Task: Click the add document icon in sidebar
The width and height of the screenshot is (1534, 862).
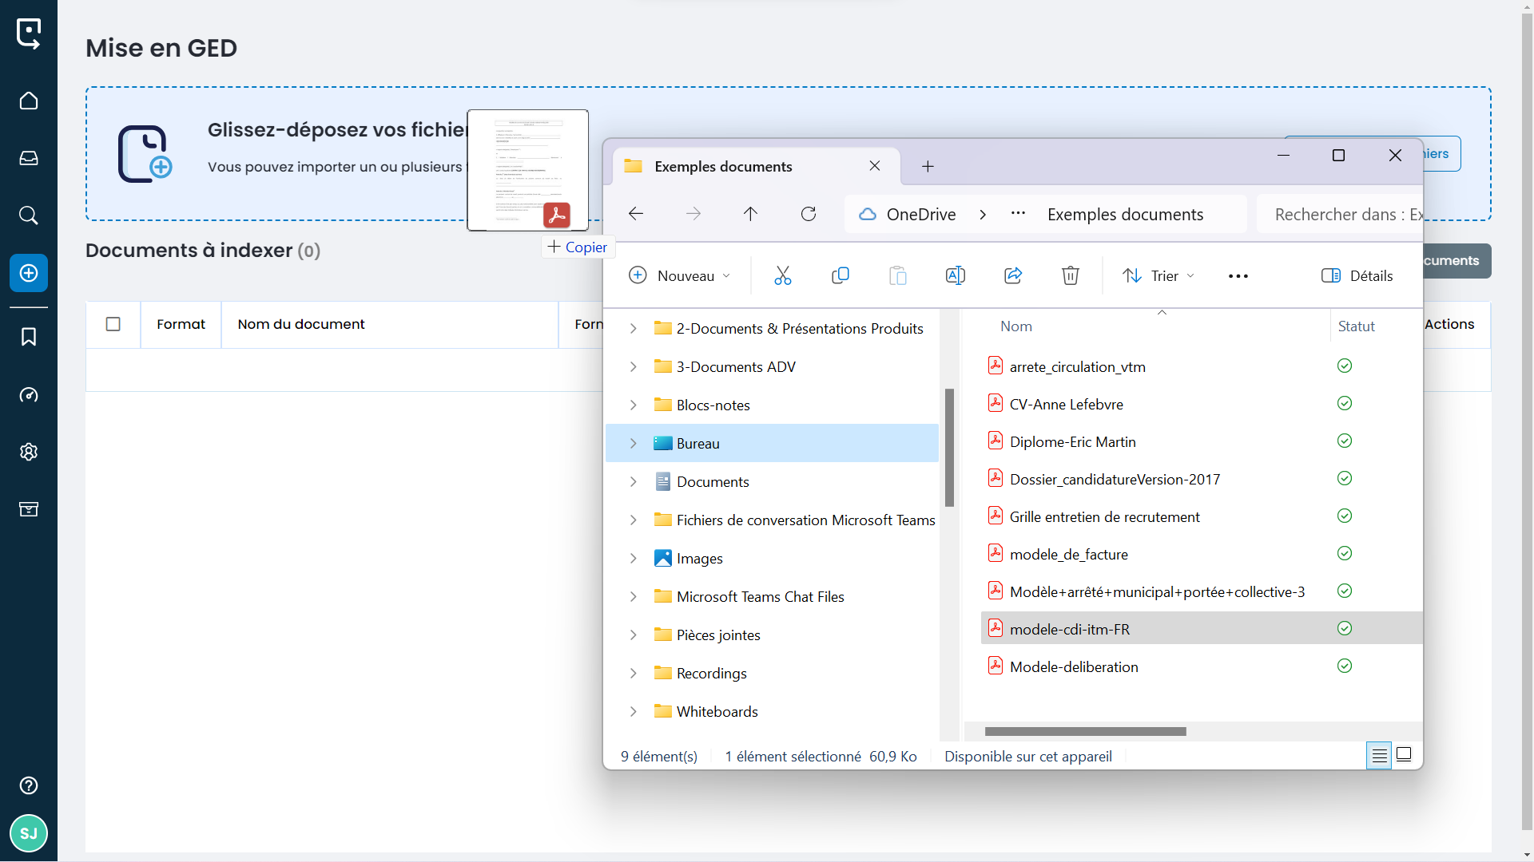Action: tap(29, 271)
